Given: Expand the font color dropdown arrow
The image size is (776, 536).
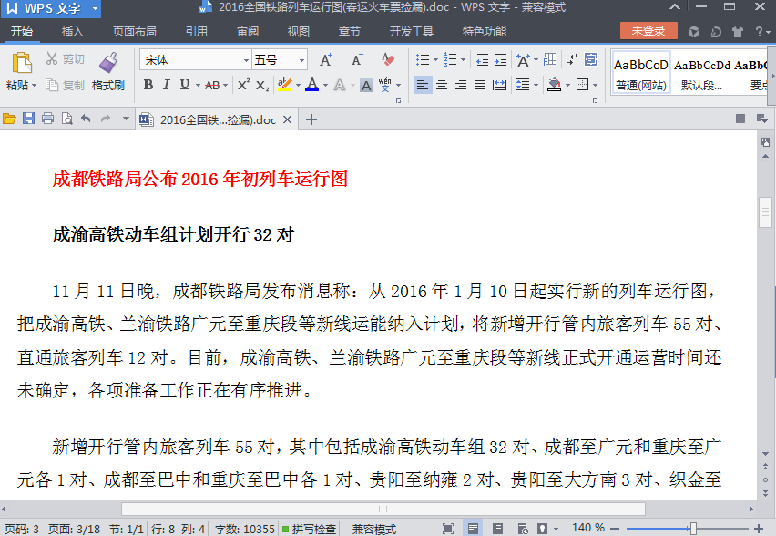Looking at the screenshot, I should 324,85.
